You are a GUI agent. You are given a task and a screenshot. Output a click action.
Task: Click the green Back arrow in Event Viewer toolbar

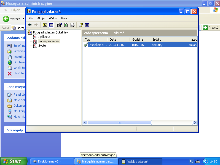click(x=30, y=25)
